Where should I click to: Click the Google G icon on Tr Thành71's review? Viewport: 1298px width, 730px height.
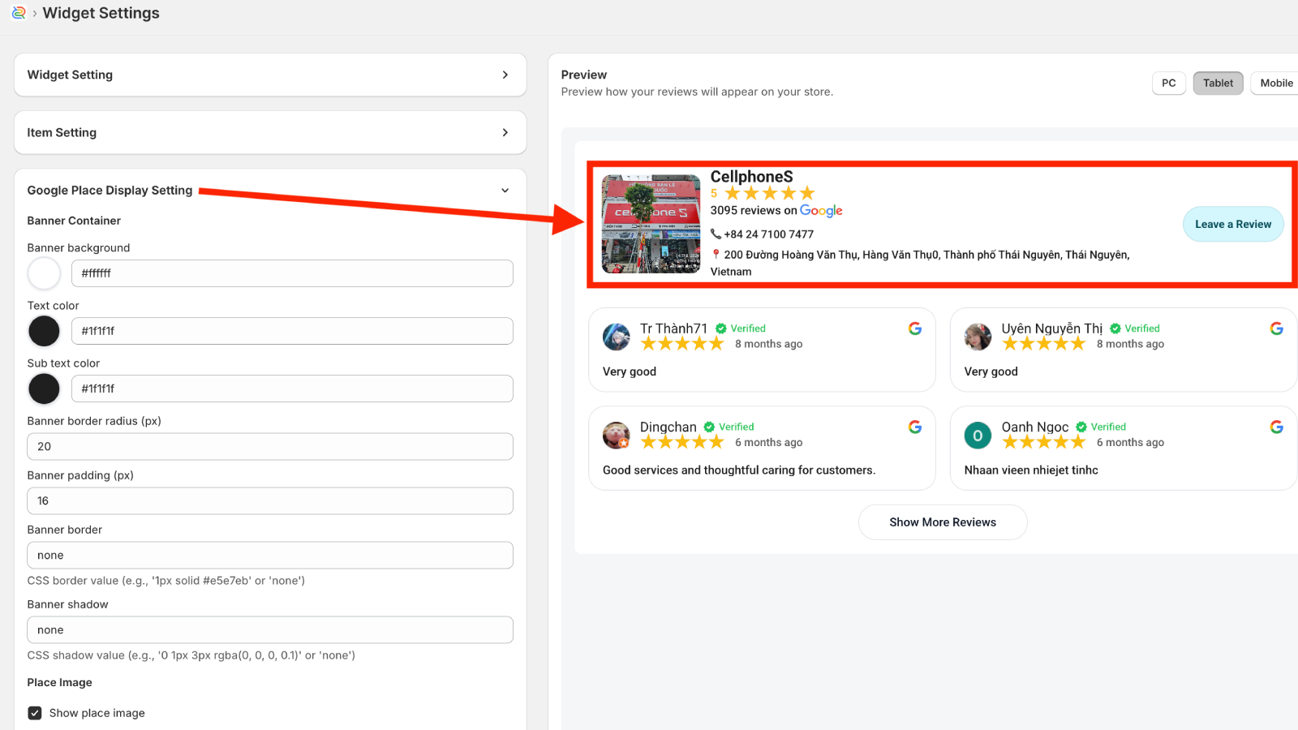pos(915,328)
